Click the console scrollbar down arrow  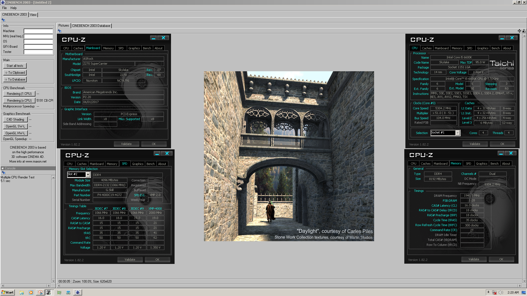click(x=53, y=281)
